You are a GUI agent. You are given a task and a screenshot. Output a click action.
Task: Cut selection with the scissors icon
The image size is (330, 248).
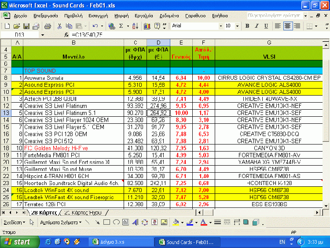click(x=59, y=26)
